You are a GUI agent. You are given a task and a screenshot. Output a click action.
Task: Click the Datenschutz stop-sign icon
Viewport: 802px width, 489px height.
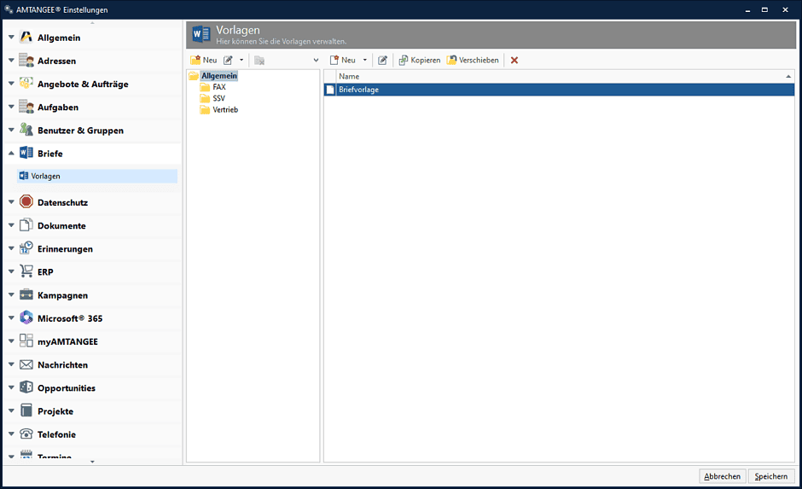click(26, 202)
